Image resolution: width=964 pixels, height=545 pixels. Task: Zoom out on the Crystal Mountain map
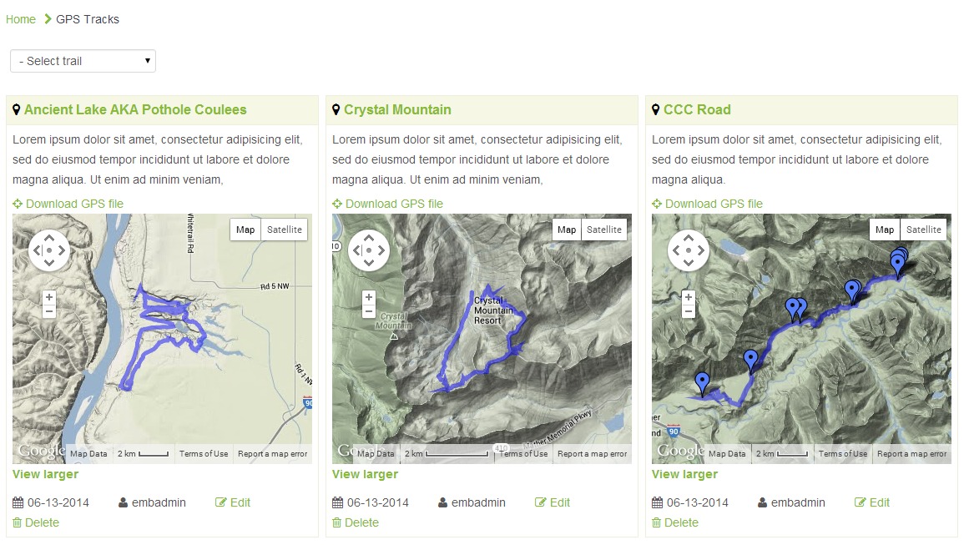coord(369,311)
